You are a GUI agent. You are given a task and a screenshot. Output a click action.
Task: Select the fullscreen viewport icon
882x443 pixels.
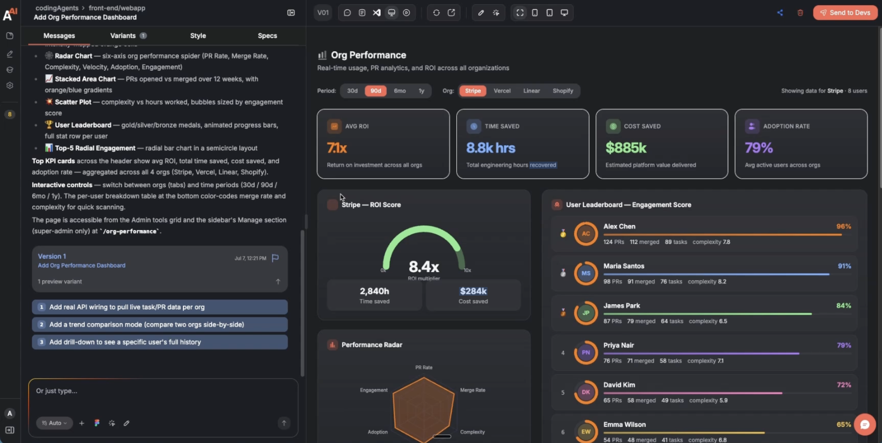520,13
